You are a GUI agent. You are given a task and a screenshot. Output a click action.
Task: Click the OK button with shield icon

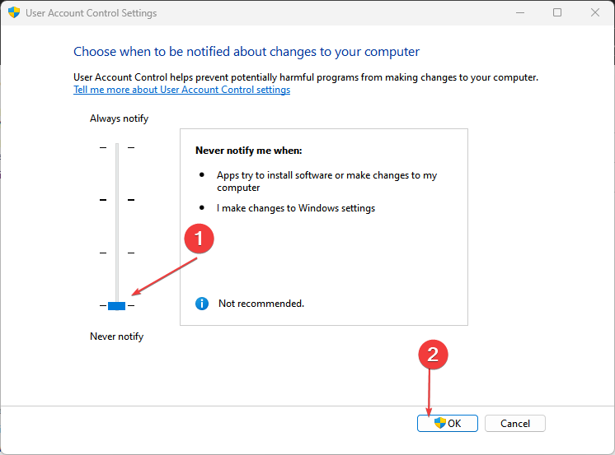pyautogui.click(x=447, y=423)
